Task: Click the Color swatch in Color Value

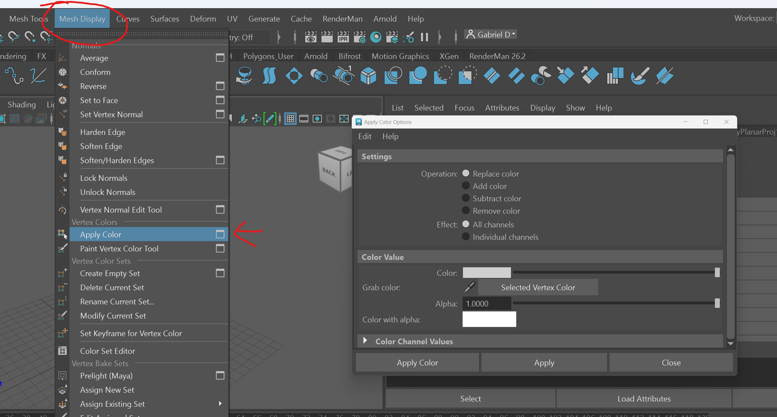Action: click(487, 273)
